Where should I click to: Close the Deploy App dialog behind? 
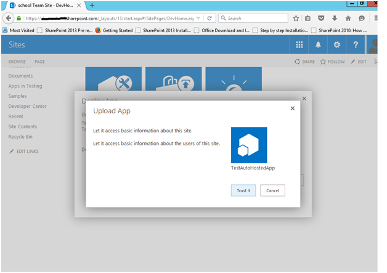click(304, 99)
